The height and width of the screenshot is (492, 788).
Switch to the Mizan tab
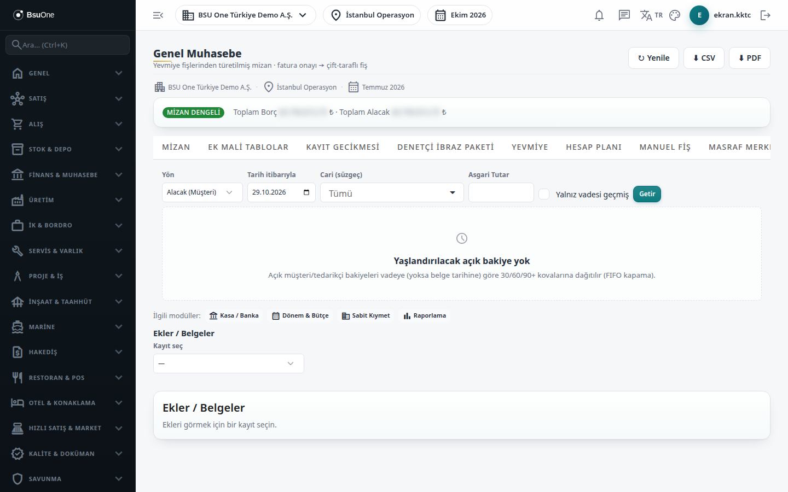coord(176,147)
